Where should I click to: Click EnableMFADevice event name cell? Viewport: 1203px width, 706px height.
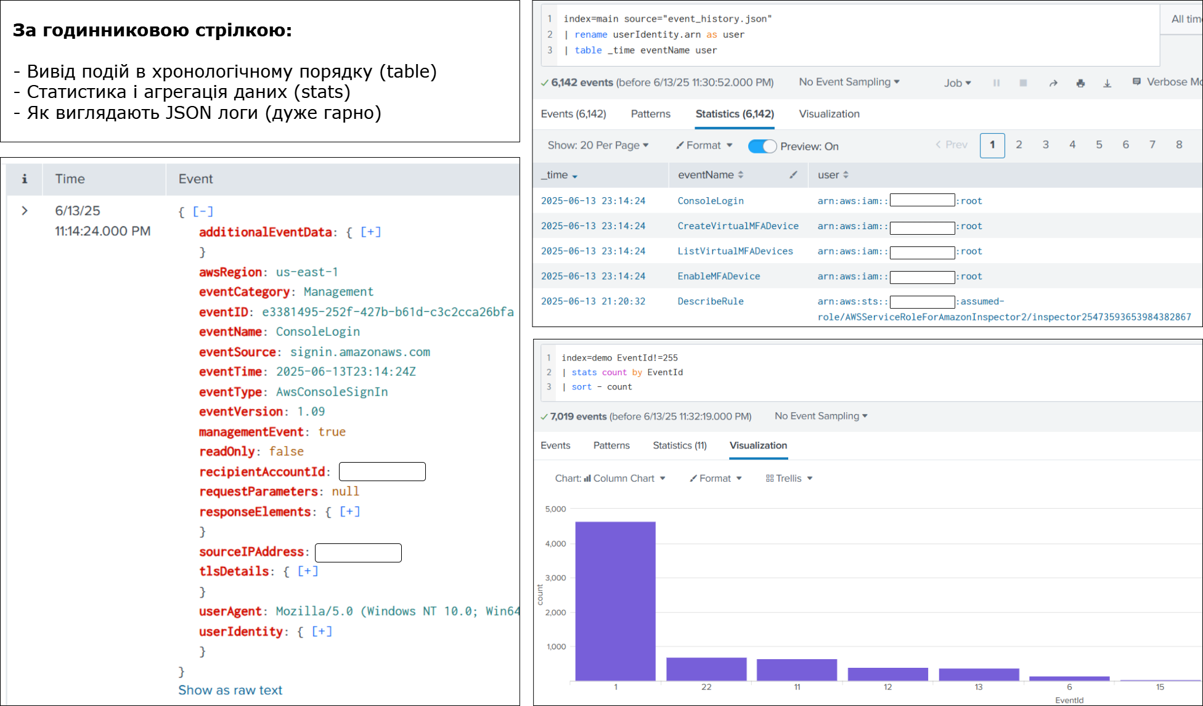point(719,277)
